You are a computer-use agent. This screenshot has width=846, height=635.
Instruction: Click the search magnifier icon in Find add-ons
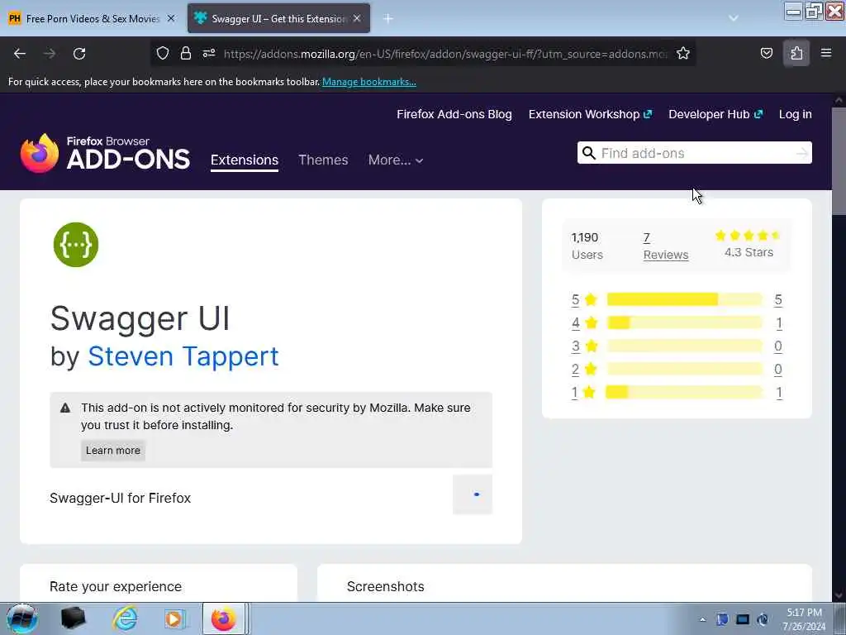click(588, 153)
